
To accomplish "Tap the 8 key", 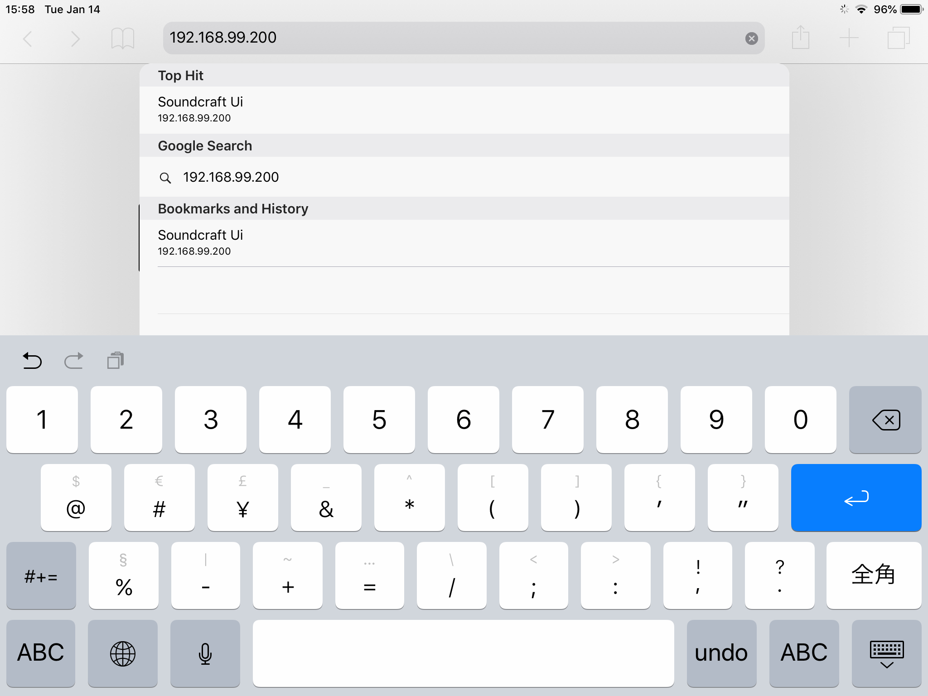I will pyautogui.click(x=632, y=420).
